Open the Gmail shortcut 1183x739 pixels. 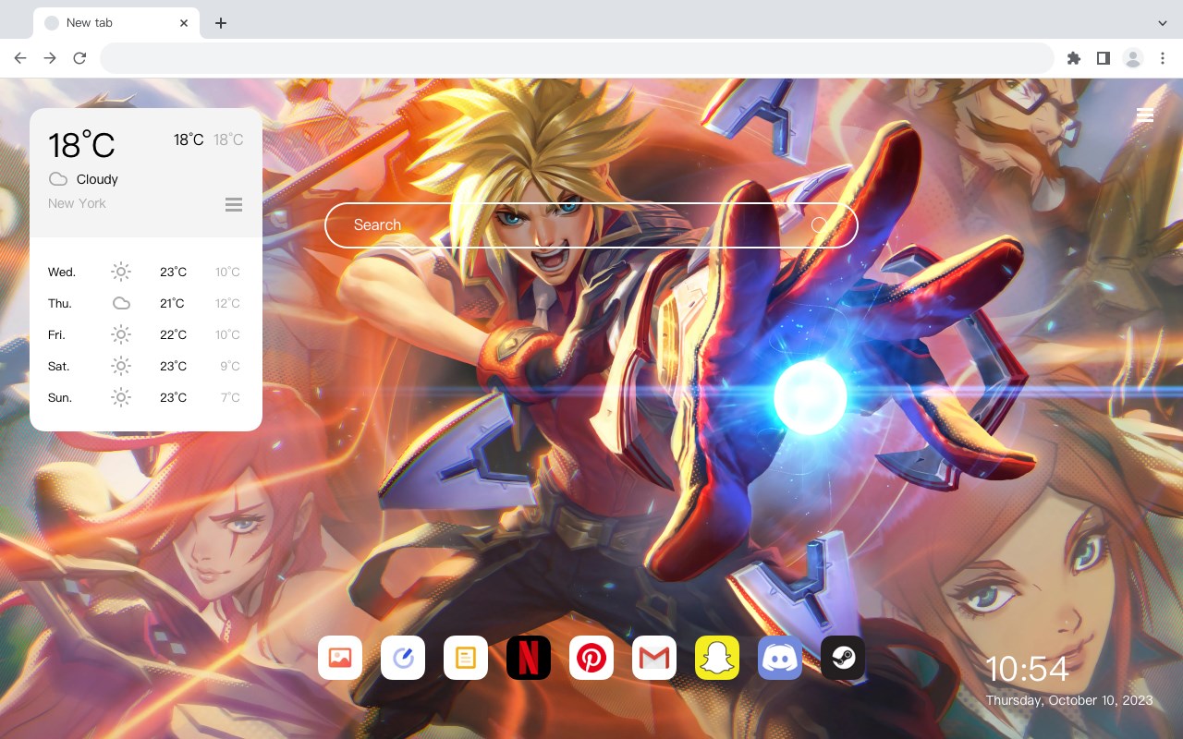(x=654, y=658)
